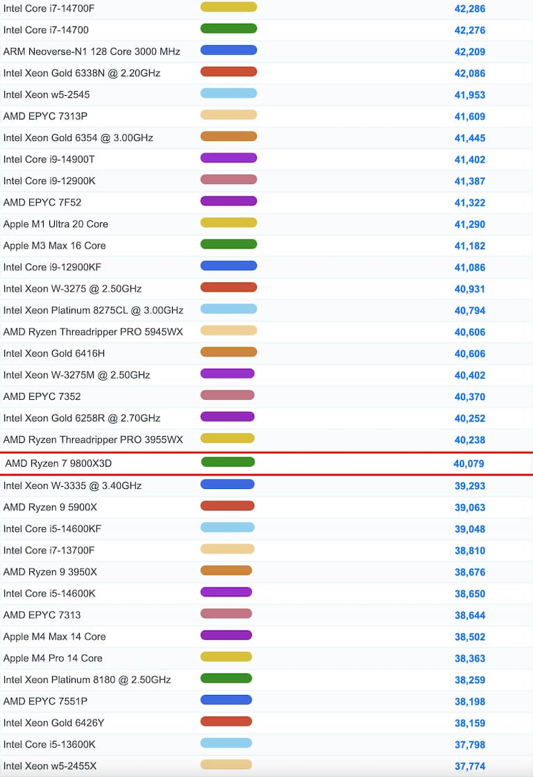This screenshot has width=533, height=777.
Task: Click the blue bar for ARM Neoverse-N1
Action: [229, 49]
